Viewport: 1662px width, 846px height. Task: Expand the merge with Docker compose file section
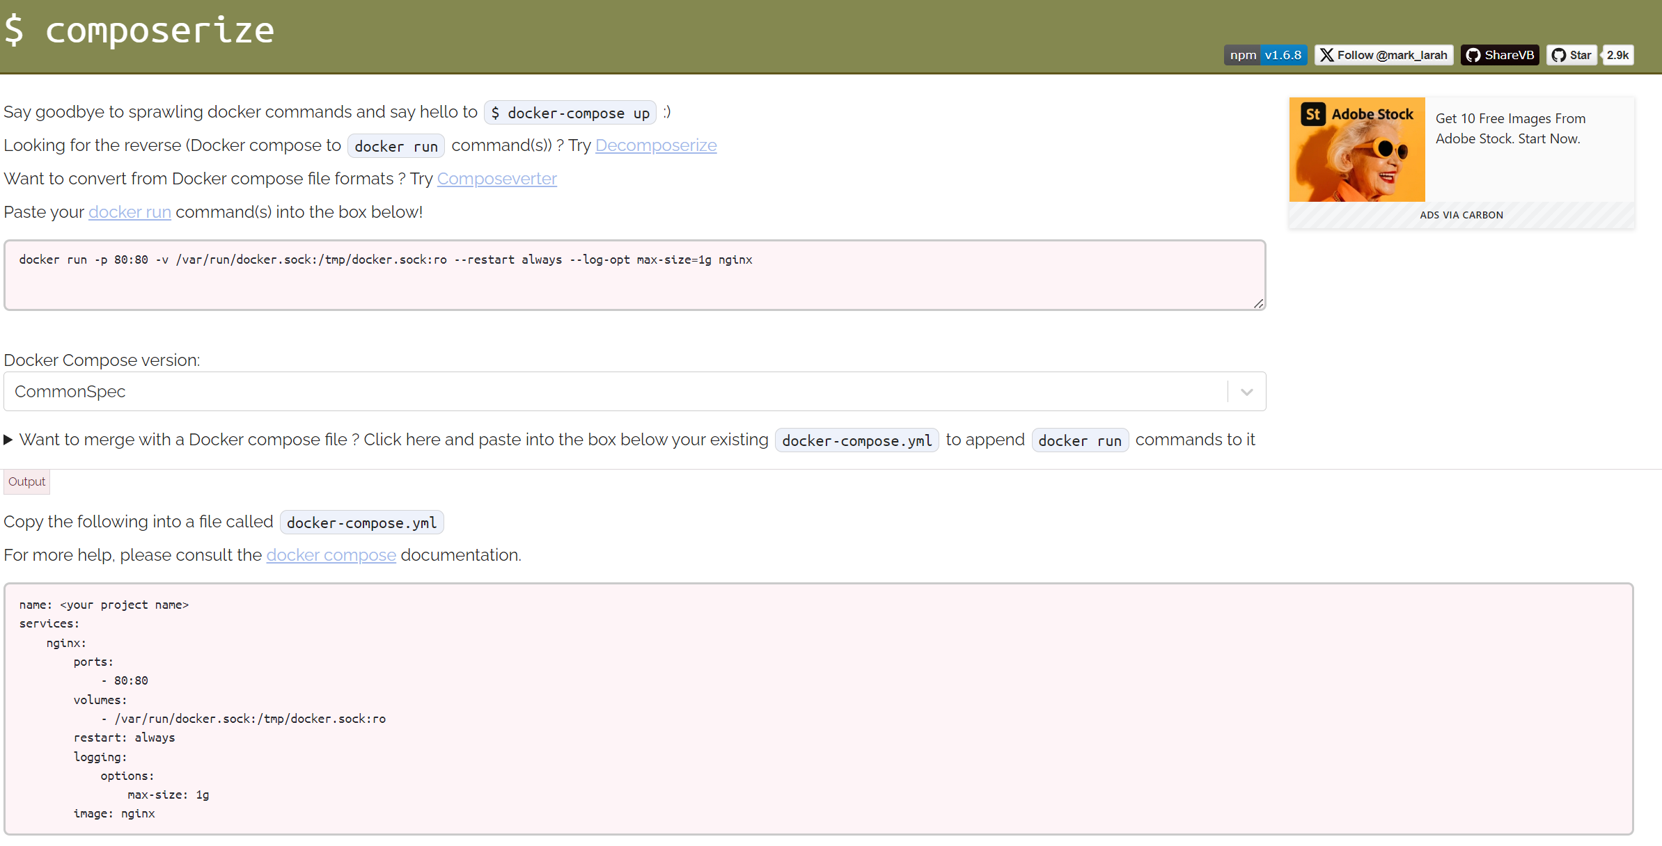tap(9, 439)
